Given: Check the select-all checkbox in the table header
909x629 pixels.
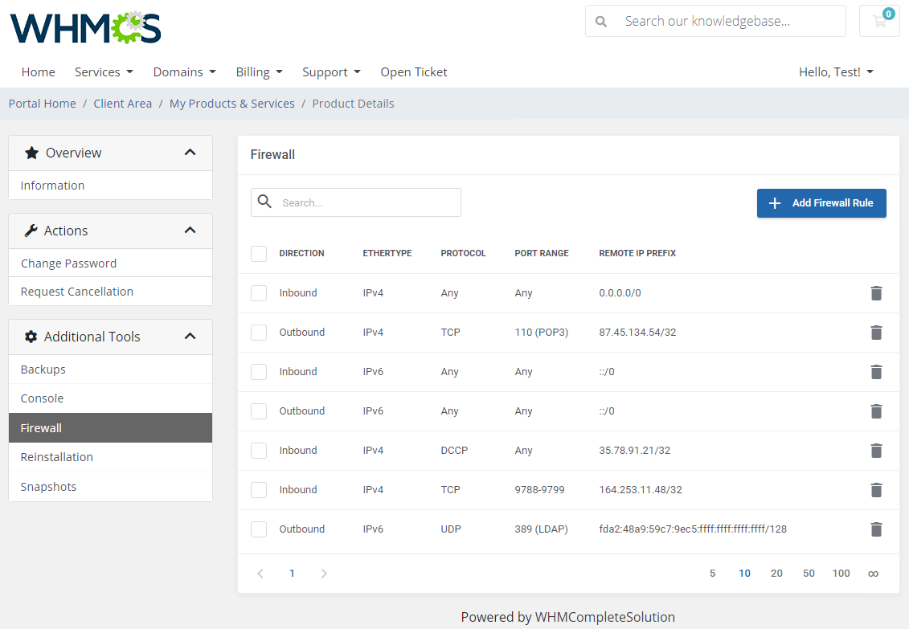Looking at the screenshot, I should [x=259, y=253].
